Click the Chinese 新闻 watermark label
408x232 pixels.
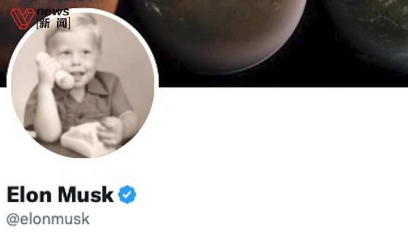[53, 23]
